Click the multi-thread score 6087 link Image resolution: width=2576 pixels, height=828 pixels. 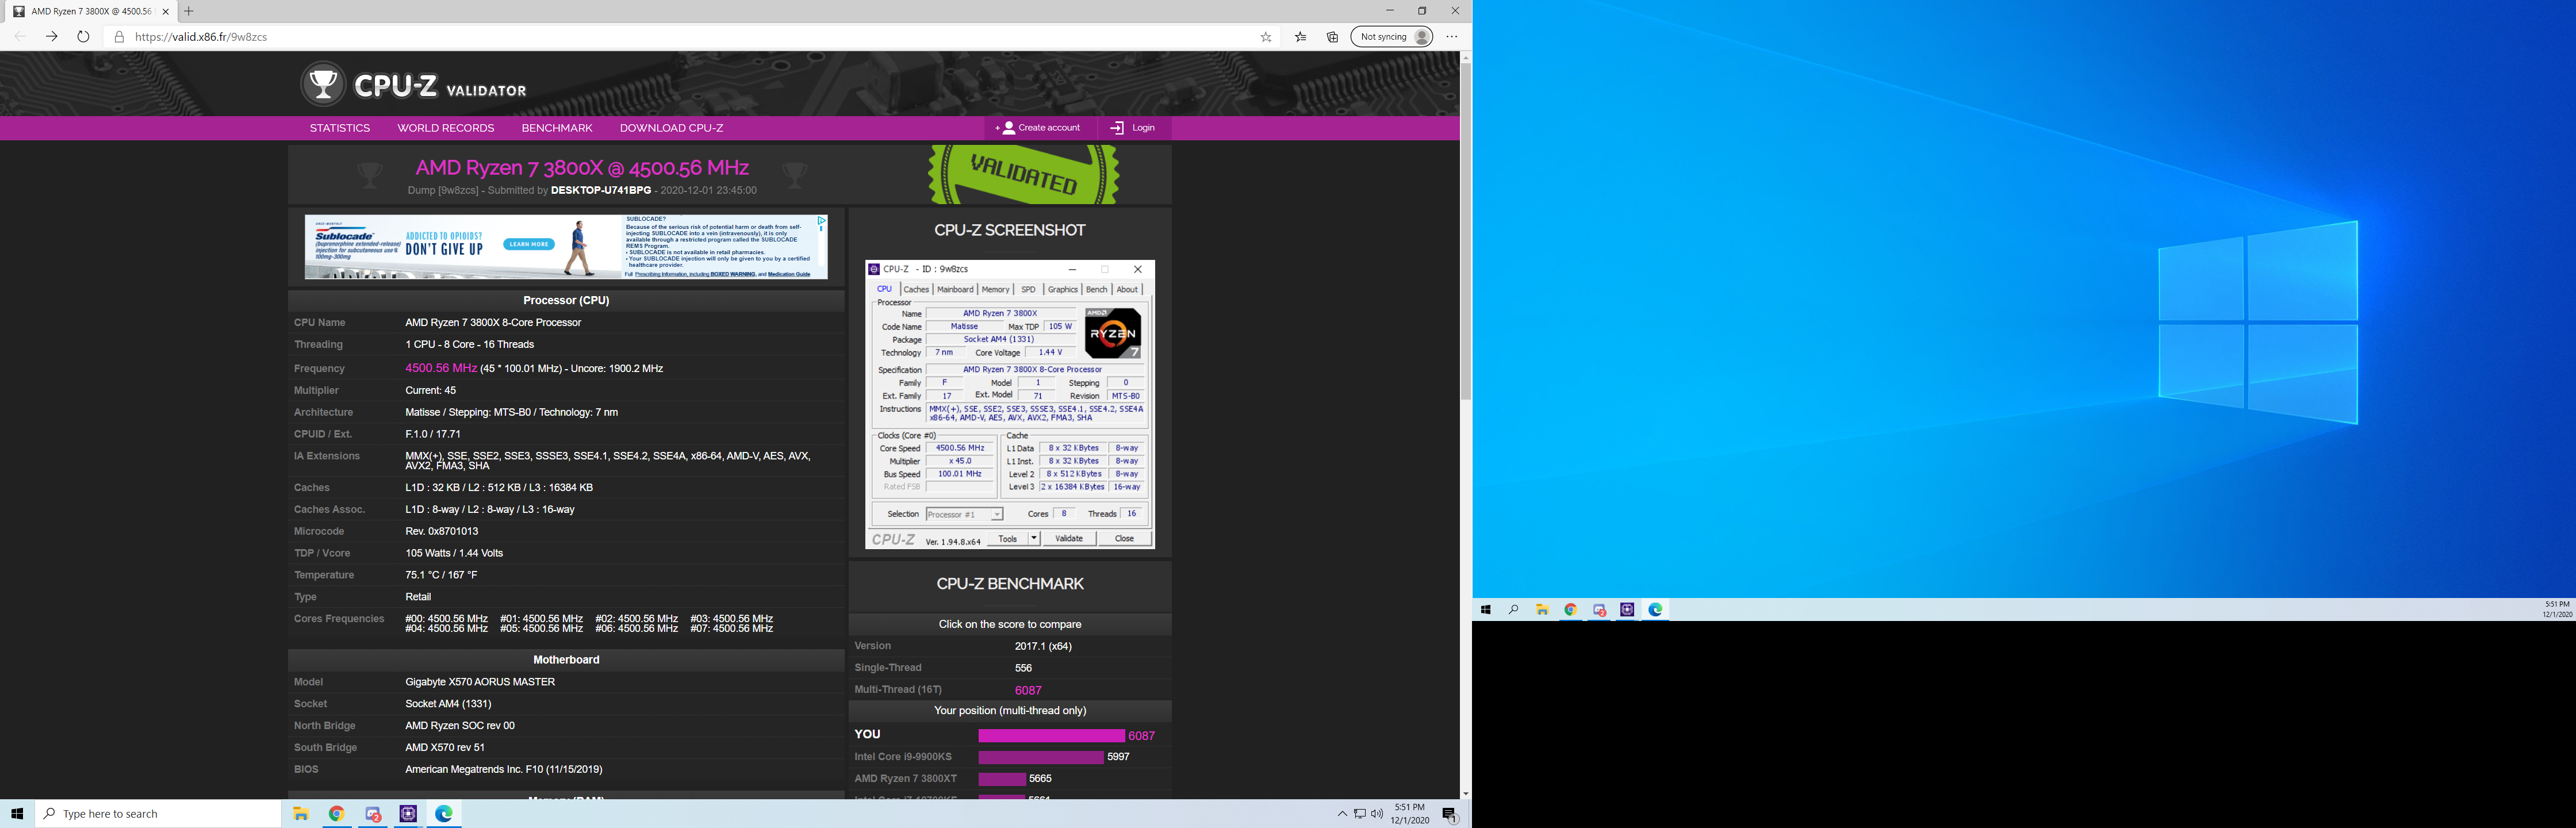[1028, 690]
